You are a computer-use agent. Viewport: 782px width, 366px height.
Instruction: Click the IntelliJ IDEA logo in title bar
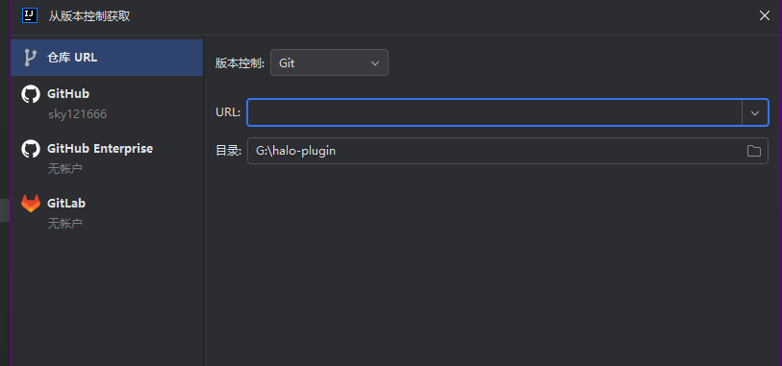click(x=30, y=15)
